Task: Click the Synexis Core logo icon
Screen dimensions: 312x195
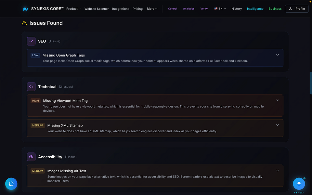Action: click(25, 9)
